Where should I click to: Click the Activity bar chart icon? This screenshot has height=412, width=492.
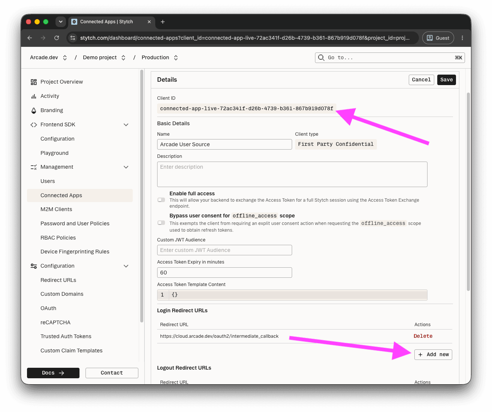tap(34, 96)
